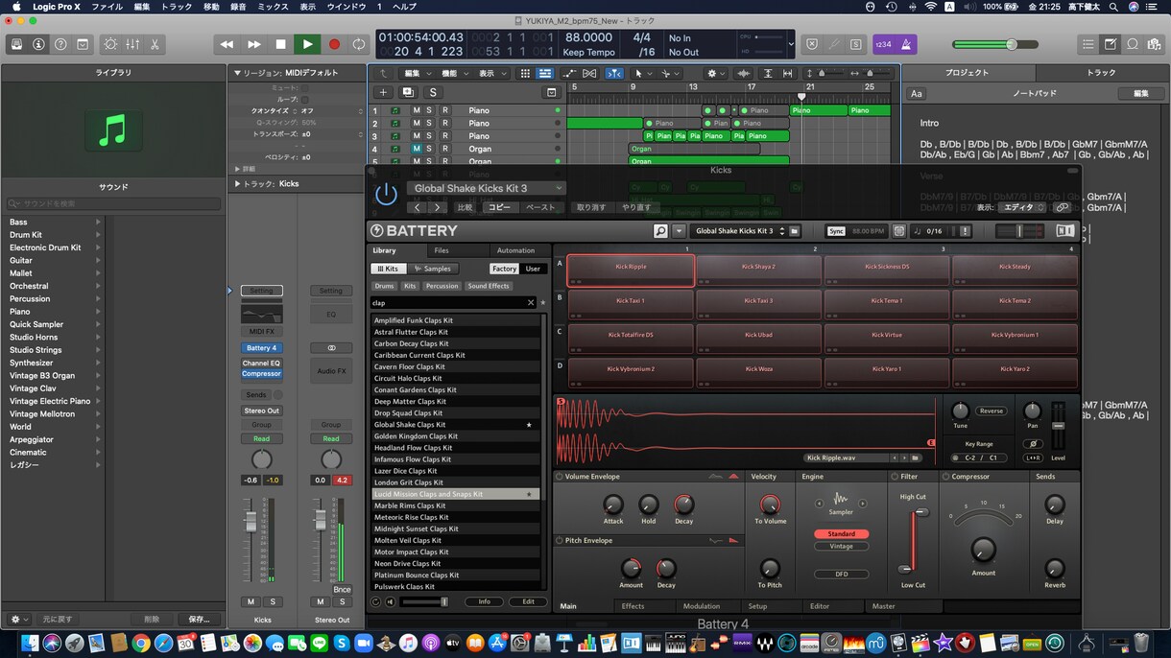Image resolution: width=1171 pixels, height=658 pixels.
Task: Open the 編集 dropdown in tracks area
Action: pos(416,74)
